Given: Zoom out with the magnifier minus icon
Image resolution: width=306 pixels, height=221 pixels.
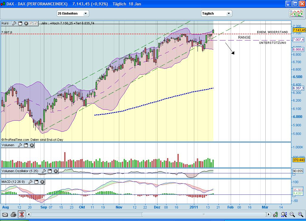Looking at the screenshot, I should [292, 214].
